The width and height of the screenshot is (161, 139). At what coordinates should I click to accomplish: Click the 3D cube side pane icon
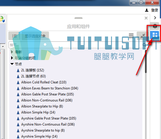[155, 26]
